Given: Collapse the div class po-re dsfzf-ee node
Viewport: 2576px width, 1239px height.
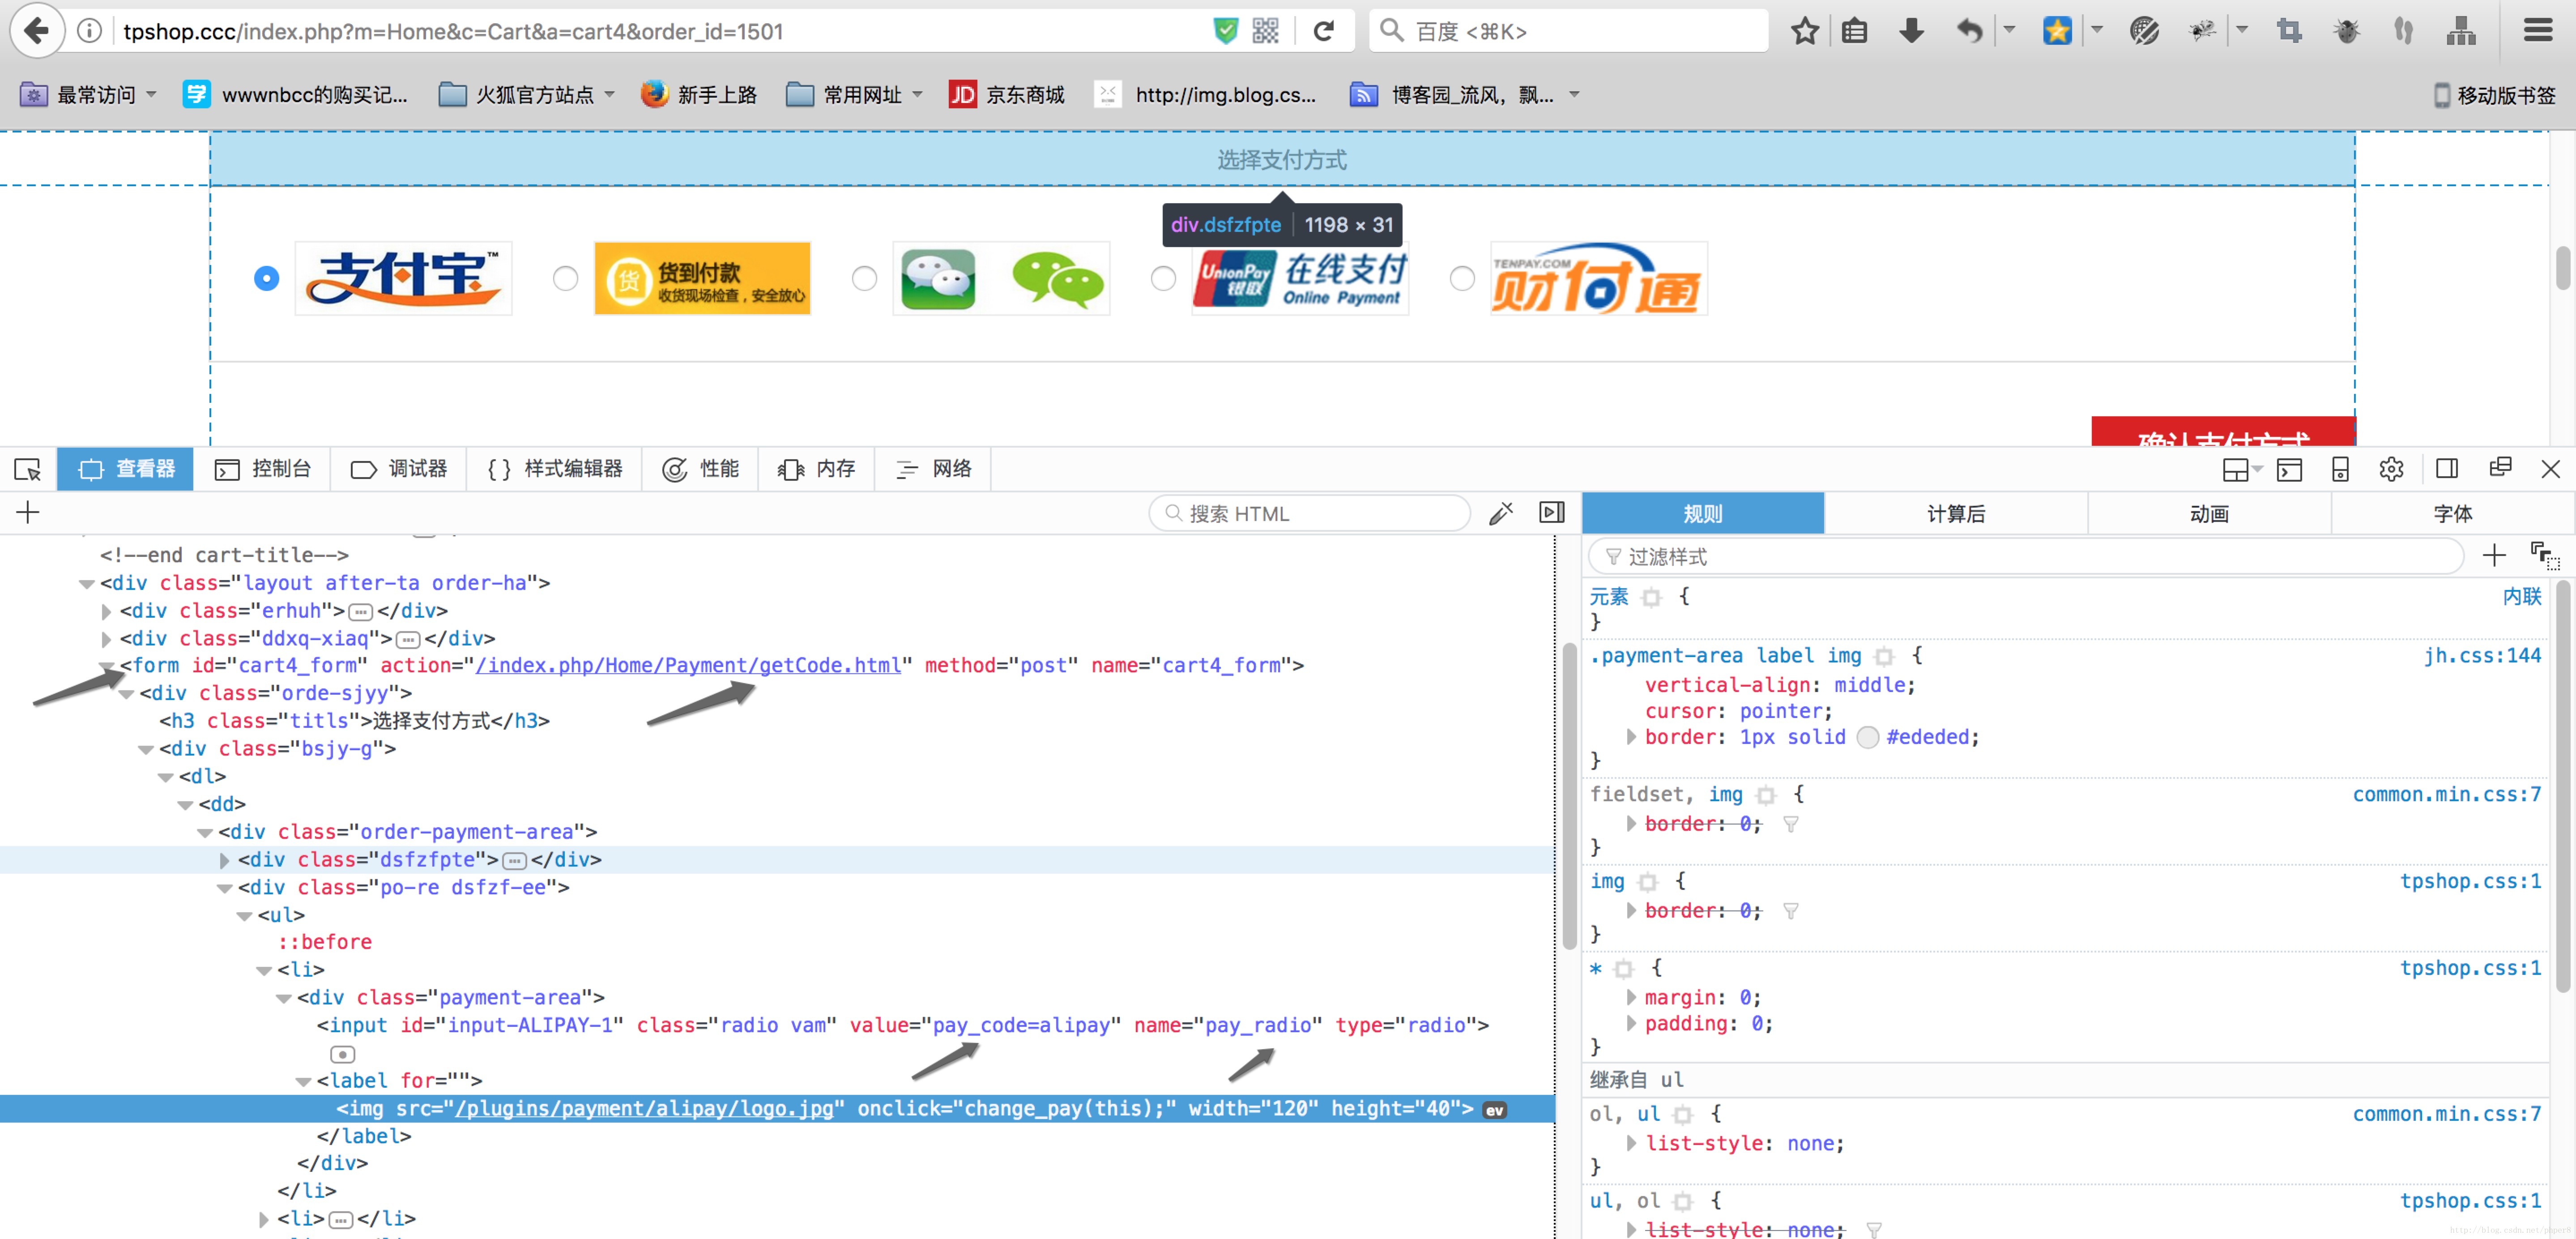Looking at the screenshot, I should [x=224, y=888].
